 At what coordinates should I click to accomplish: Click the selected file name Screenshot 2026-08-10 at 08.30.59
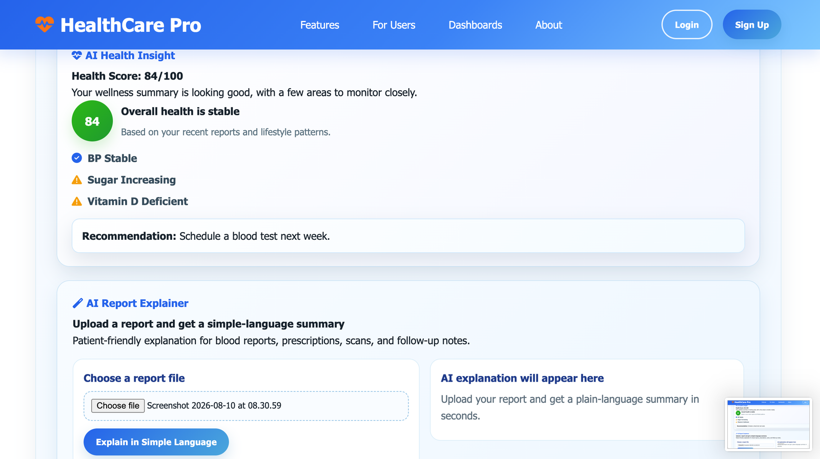(x=214, y=406)
